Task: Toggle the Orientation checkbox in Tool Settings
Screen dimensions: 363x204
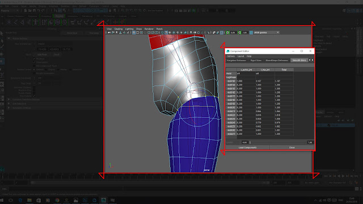Action: click(x=34, y=62)
